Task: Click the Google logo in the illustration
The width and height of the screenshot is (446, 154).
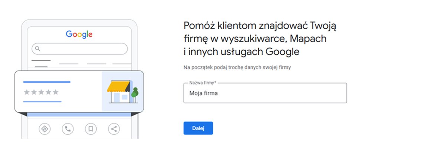Action: (79, 34)
